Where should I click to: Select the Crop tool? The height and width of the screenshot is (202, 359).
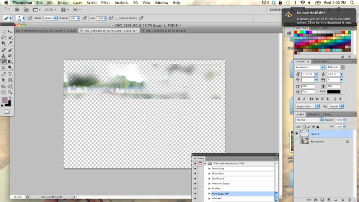click(3, 43)
